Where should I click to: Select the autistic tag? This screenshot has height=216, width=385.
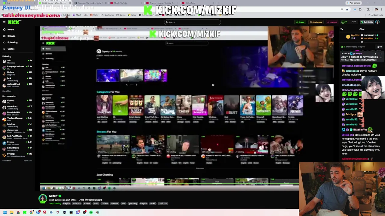click(87, 203)
